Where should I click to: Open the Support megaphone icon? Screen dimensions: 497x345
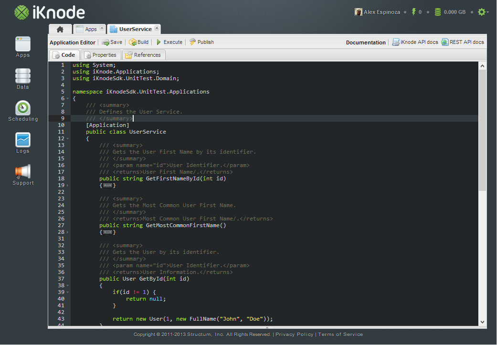point(23,172)
